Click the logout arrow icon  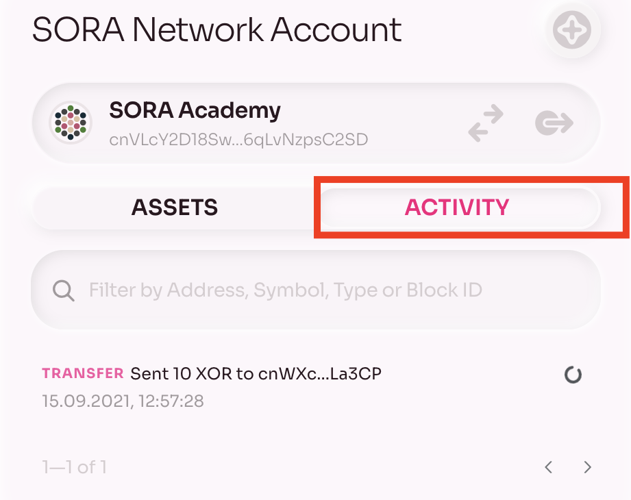click(x=554, y=123)
